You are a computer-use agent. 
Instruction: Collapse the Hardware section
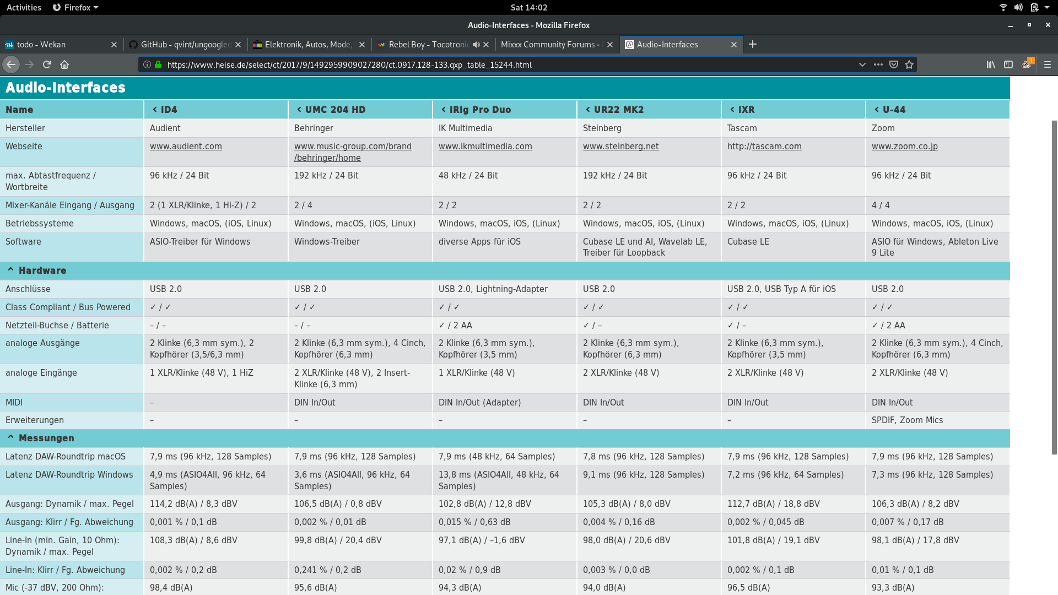click(10, 271)
